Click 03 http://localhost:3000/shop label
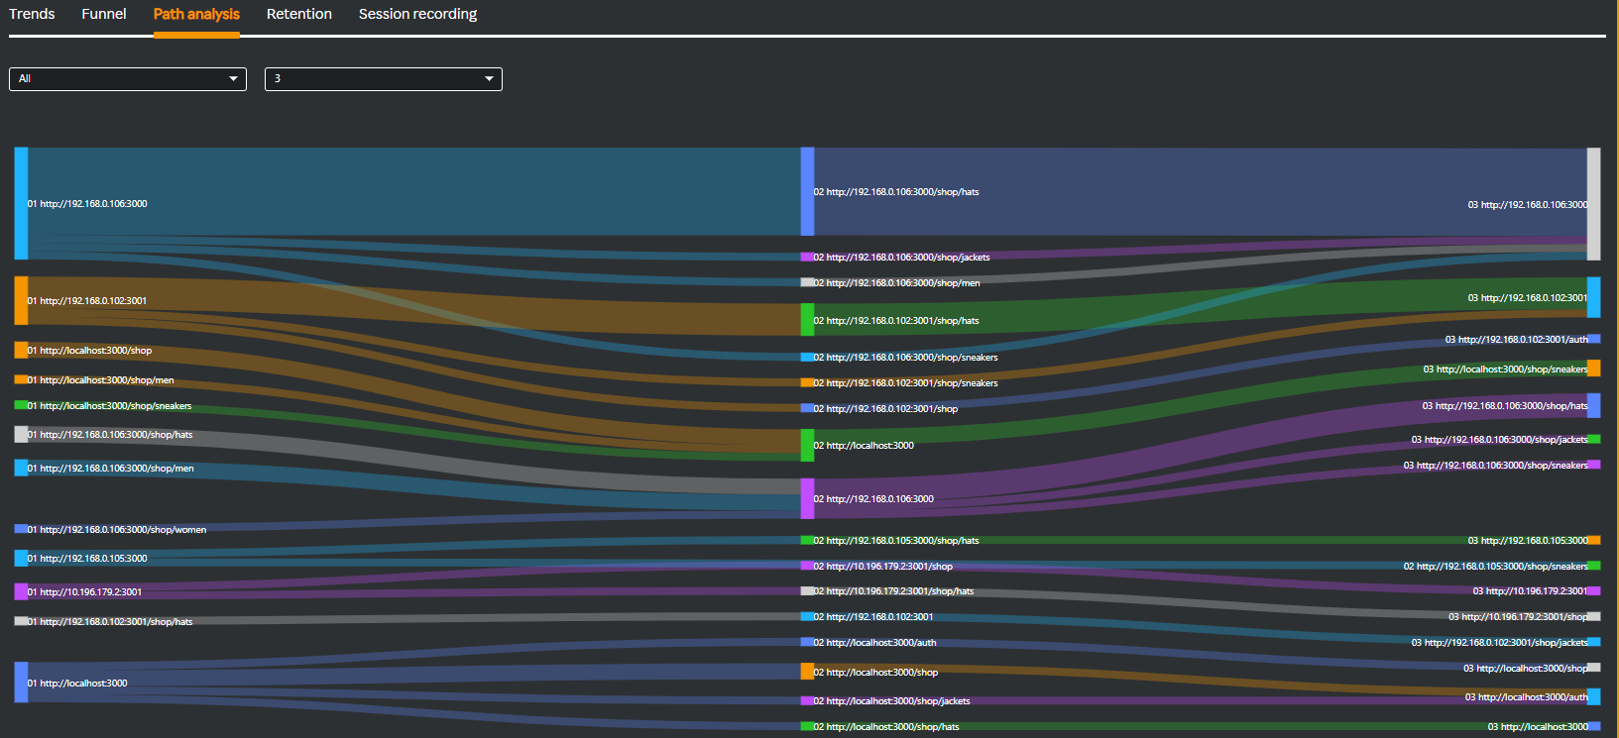 point(1526,669)
